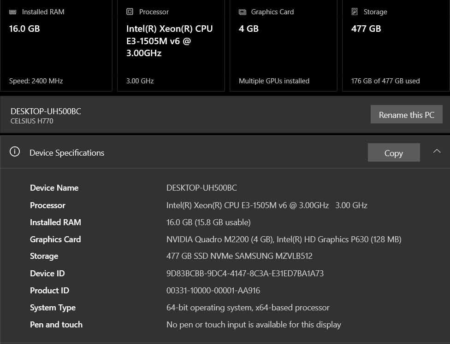This screenshot has height=344, width=450.
Task: Click the Installed RAM row label
Action: (x=55, y=222)
